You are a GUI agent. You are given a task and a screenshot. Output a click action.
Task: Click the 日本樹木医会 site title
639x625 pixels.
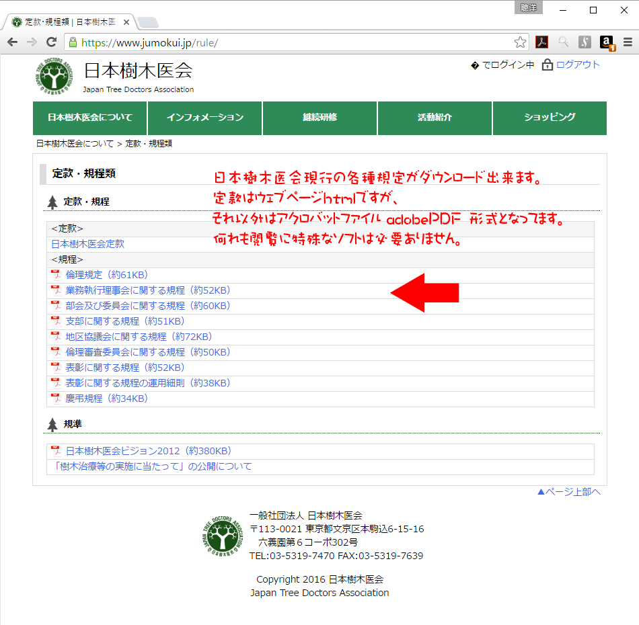(138, 71)
